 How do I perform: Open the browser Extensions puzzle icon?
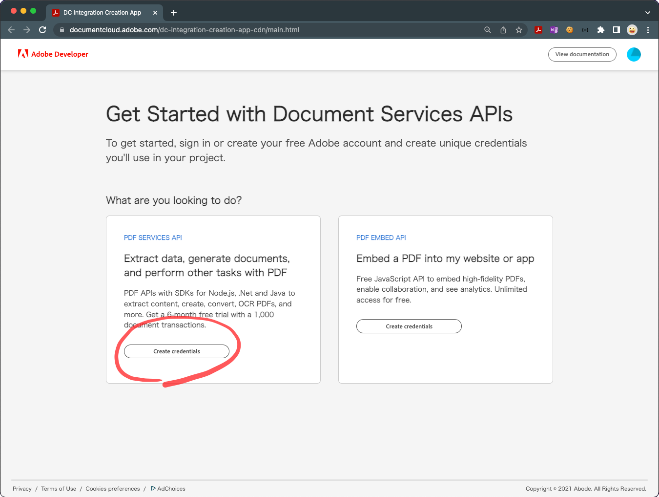tap(601, 30)
